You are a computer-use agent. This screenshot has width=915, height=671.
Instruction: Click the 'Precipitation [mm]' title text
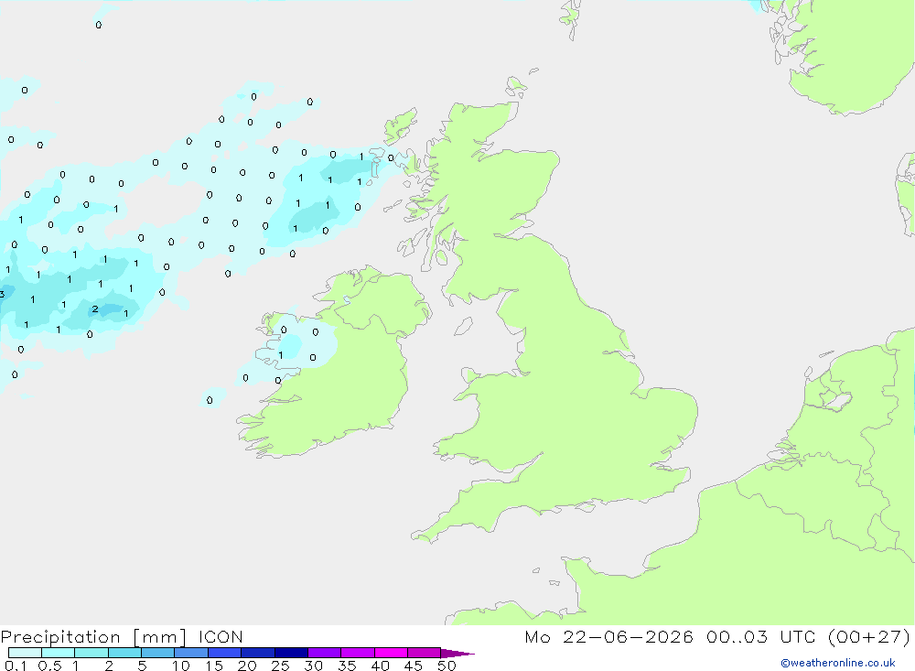(x=94, y=637)
